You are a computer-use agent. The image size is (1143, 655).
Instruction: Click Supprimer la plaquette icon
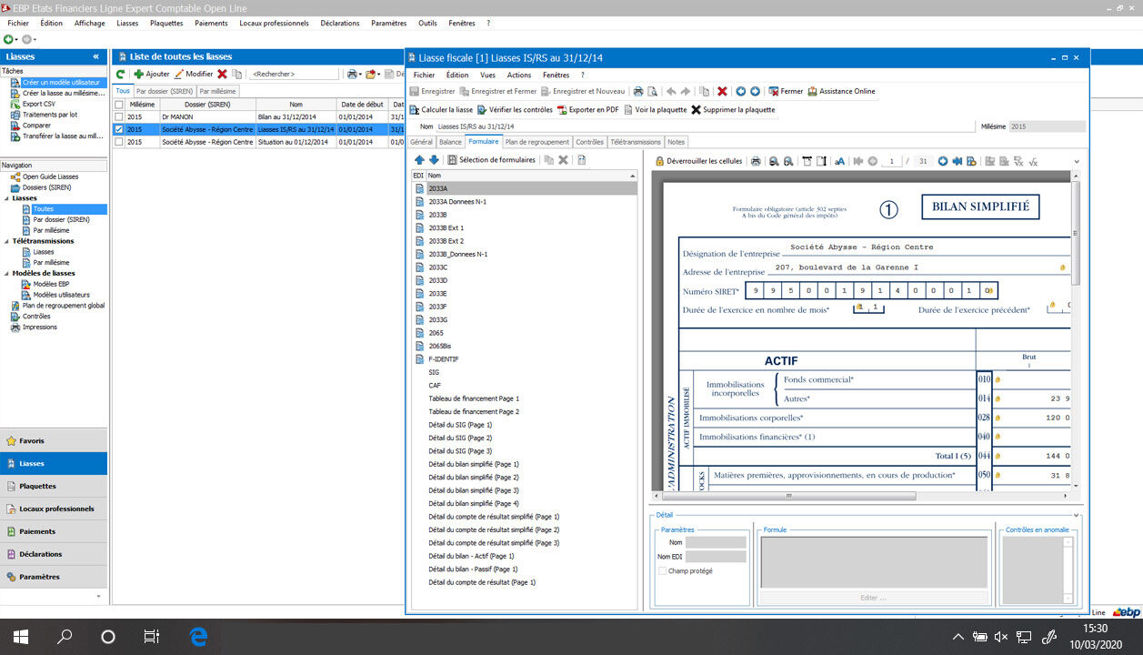[x=696, y=110]
